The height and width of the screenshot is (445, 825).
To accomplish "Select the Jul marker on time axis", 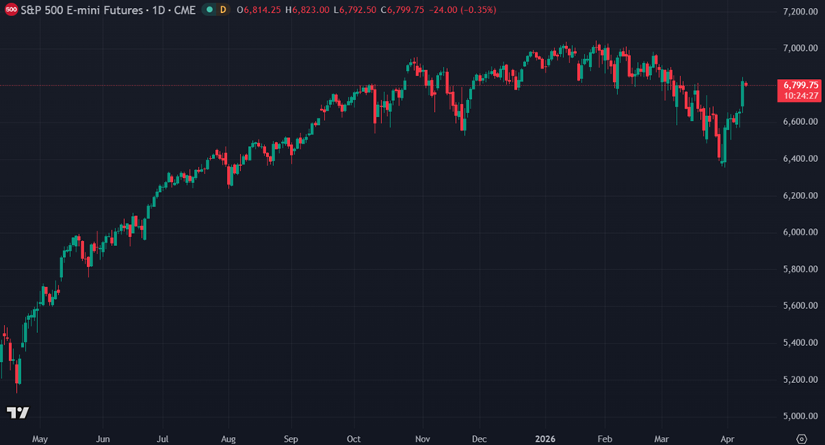I will coord(163,439).
